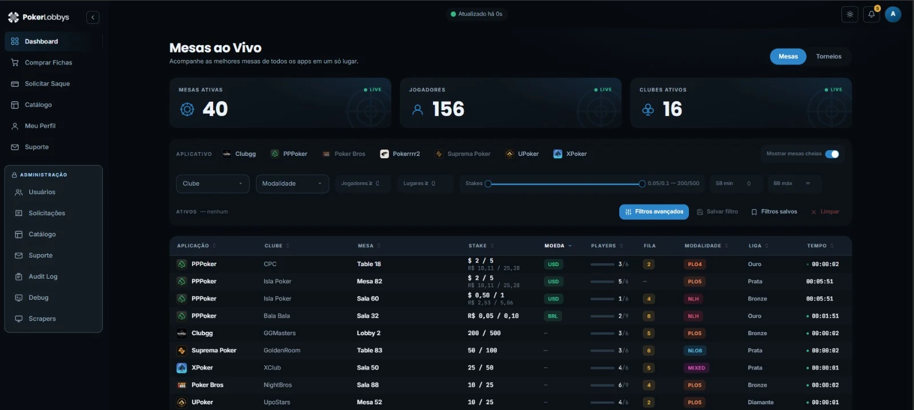Click BRL badge in Sala 32 row
This screenshot has height=410, width=914.
tap(552, 316)
